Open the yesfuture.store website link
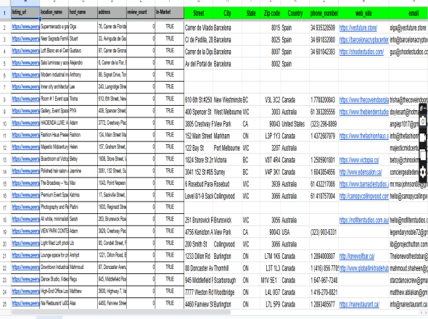Screen dimensions: 428x319 point(358,28)
